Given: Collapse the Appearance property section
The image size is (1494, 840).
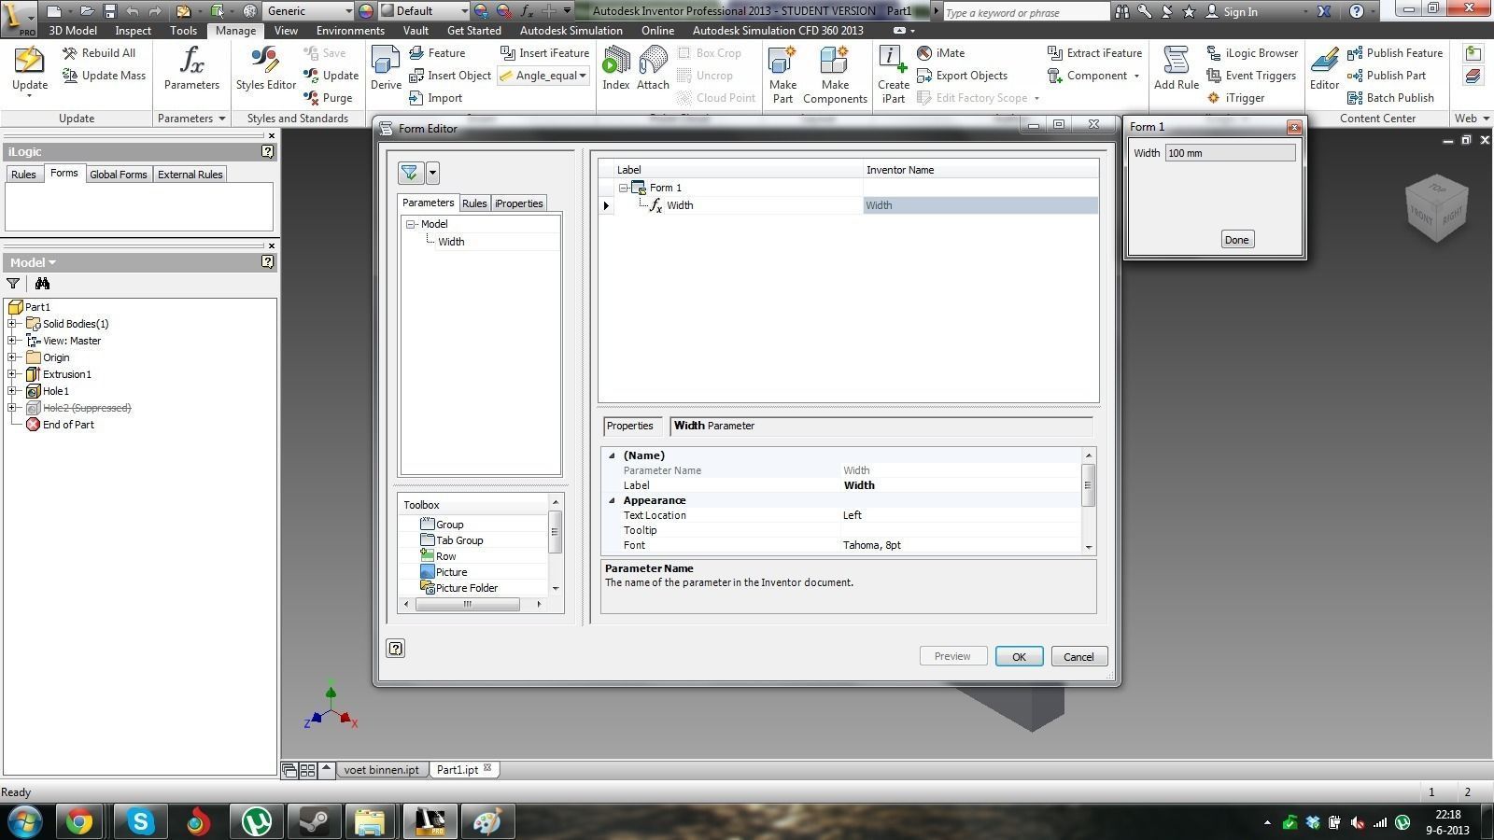Looking at the screenshot, I should tap(613, 500).
